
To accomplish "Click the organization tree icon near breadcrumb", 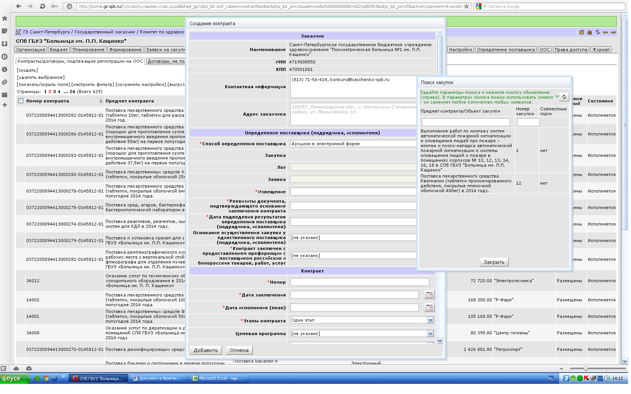I will tap(18, 32).
